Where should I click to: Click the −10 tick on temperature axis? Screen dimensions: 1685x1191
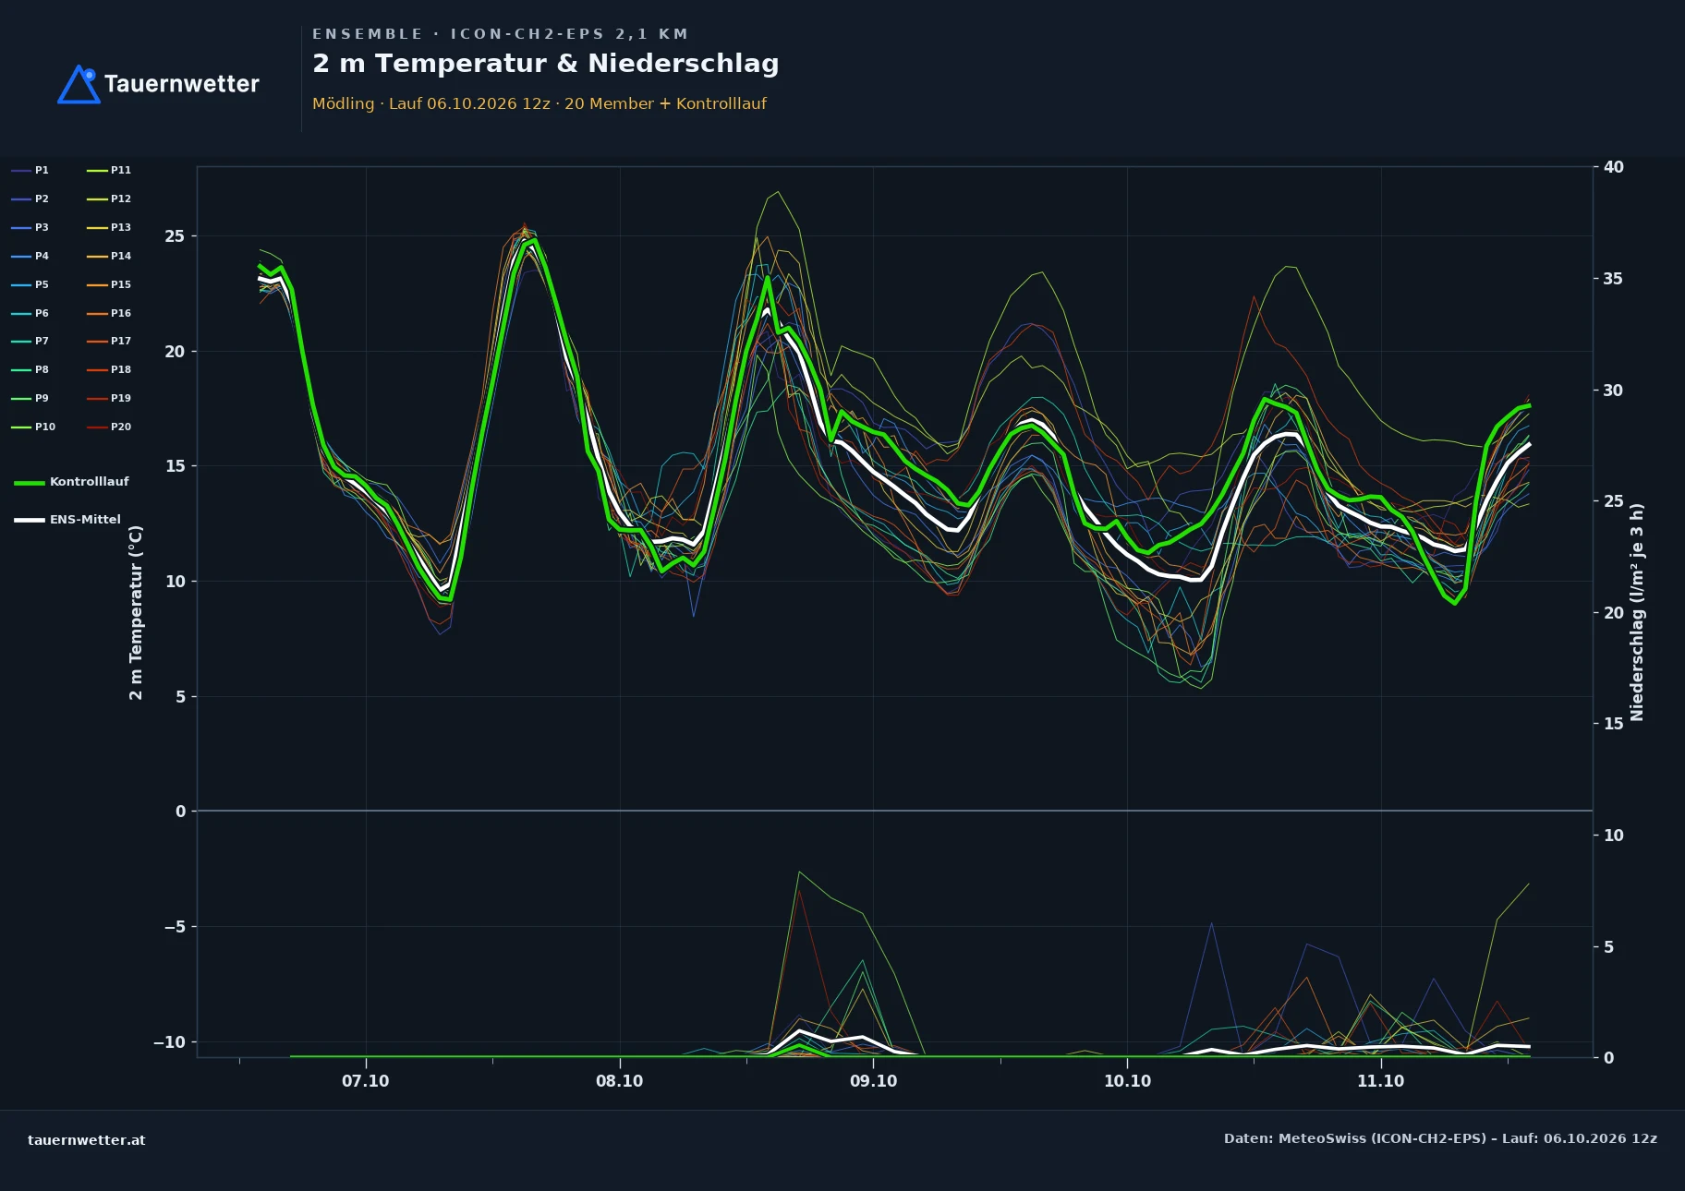(x=169, y=1042)
